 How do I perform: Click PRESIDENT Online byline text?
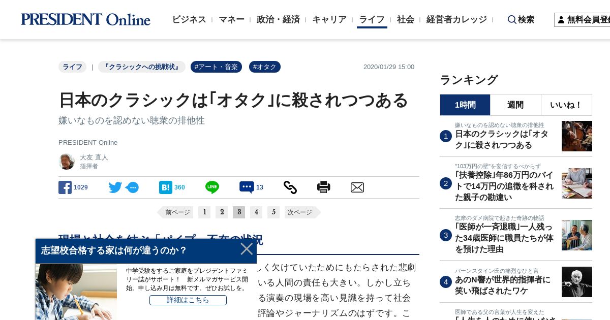[88, 143]
